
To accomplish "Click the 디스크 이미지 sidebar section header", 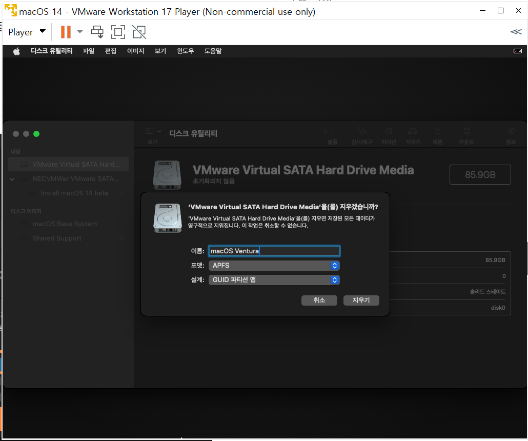I will [x=26, y=211].
